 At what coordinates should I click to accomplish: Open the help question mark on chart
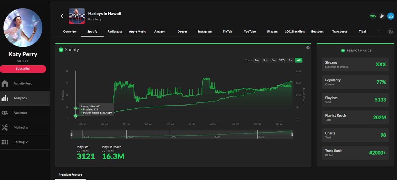308,48
